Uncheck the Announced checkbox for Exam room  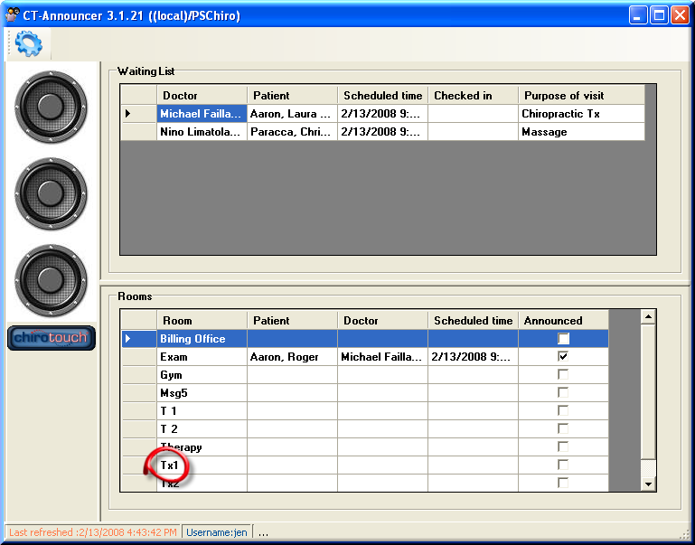563,357
